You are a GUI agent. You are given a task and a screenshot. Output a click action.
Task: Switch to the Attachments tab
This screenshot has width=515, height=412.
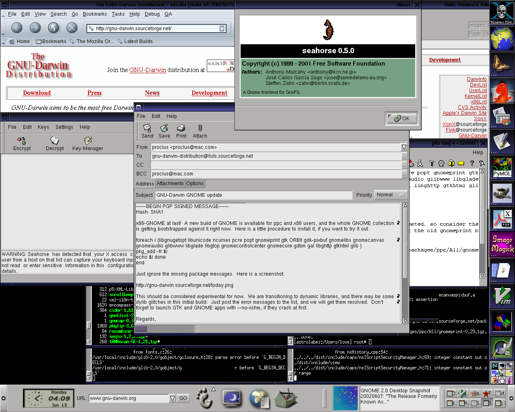tap(170, 183)
